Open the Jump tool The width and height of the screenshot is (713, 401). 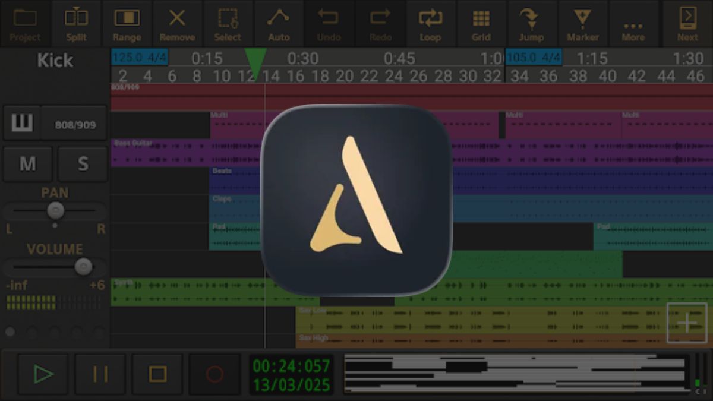point(531,24)
